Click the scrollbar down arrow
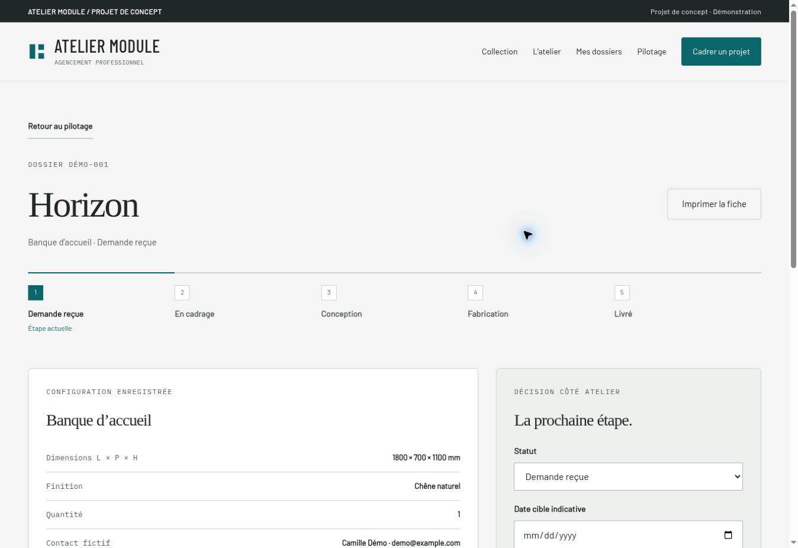 (793, 542)
